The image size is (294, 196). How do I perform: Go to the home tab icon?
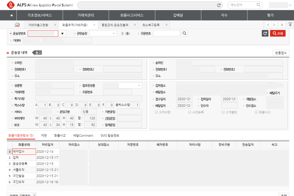[17, 25]
